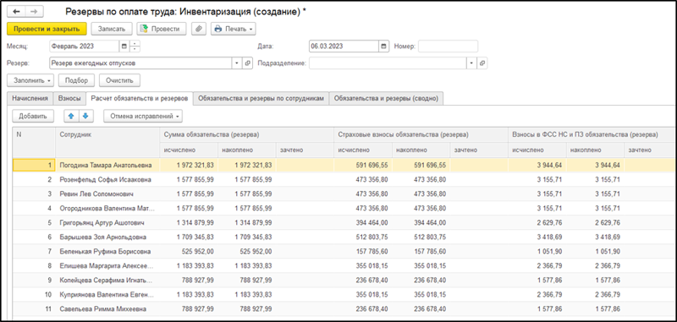The height and width of the screenshot is (322, 677).
Task: Click the Записать button
Action: 112,29
